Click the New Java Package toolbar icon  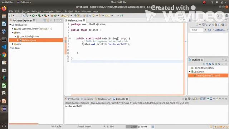tap(52, 16)
